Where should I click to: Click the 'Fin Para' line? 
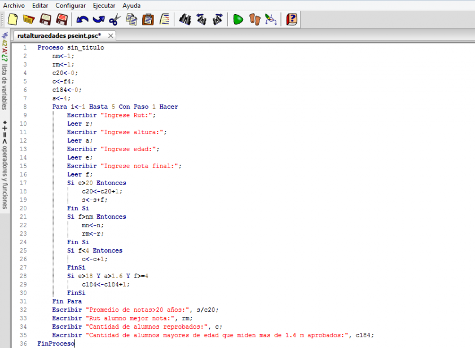pyautogui.click(x=67, y=301)
